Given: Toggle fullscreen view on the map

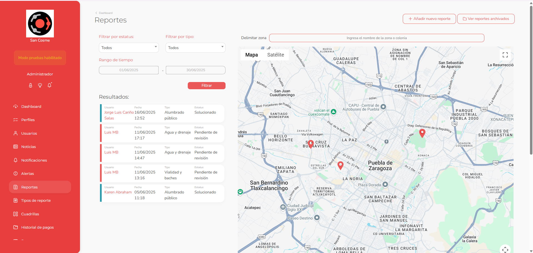Looking at the screenshot, I should click(x=505, y=55).
